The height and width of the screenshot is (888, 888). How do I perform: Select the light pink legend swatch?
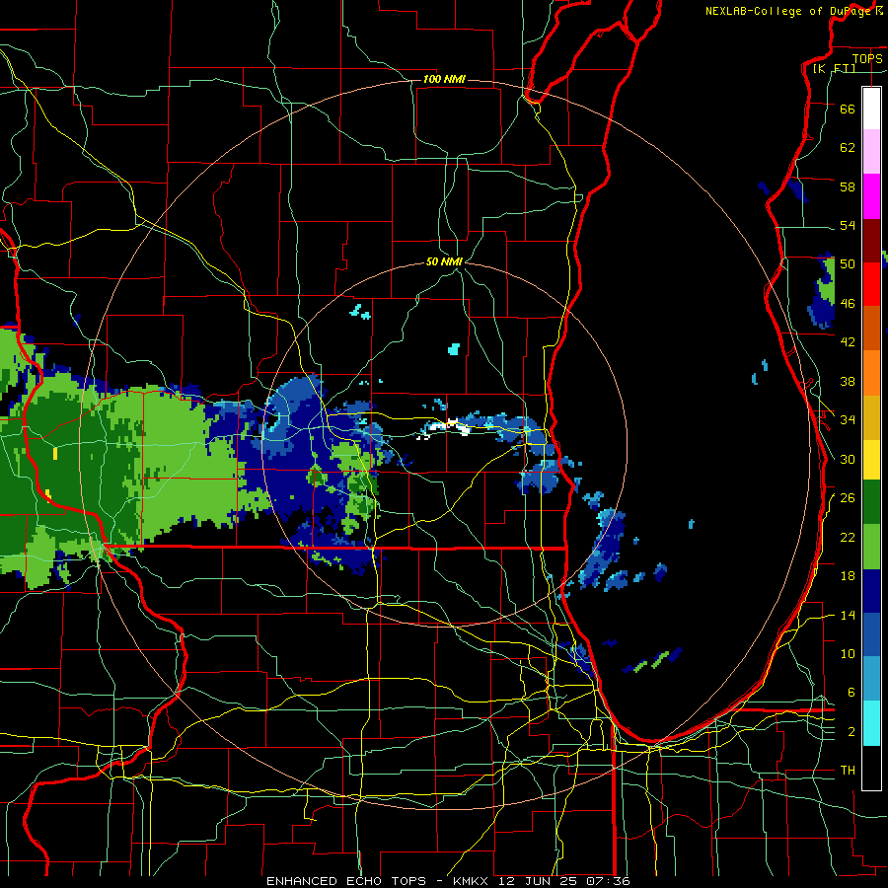(x=871, y=151)
